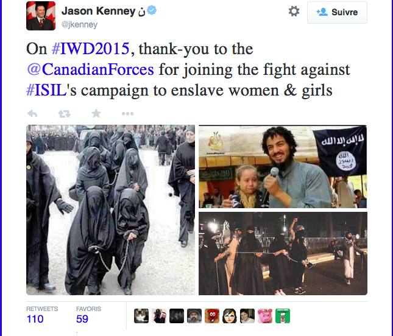Retweet using the retweet icon
Viewport: 393px width, 336px height.
65,114
